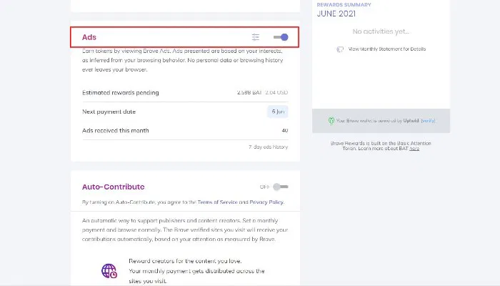
Task: Click the Uphold verify link
Action: click(x=427, y=121)
